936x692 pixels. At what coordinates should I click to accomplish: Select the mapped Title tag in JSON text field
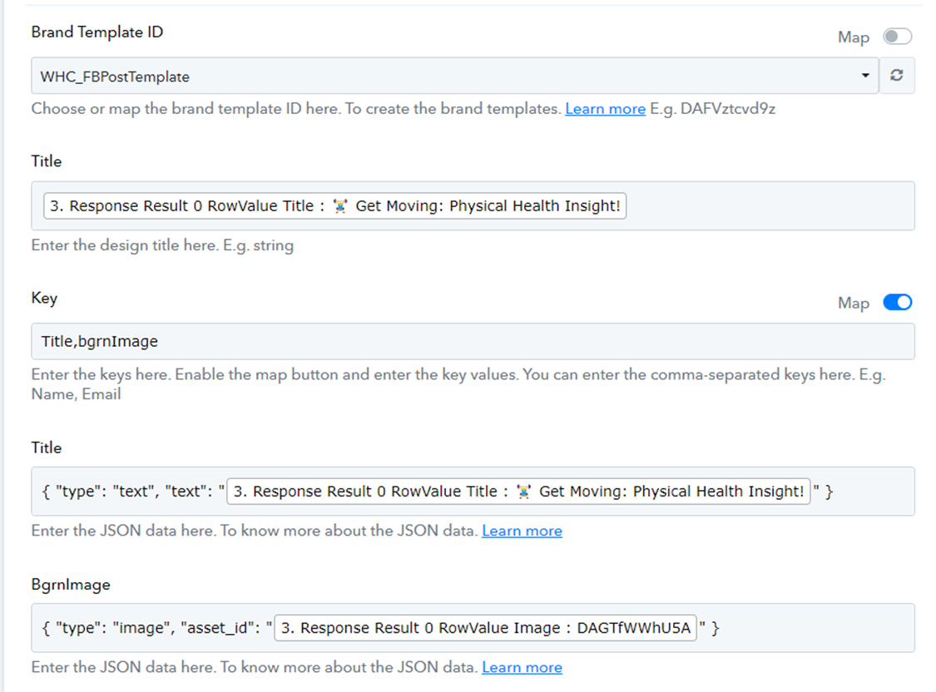point(518,492)
